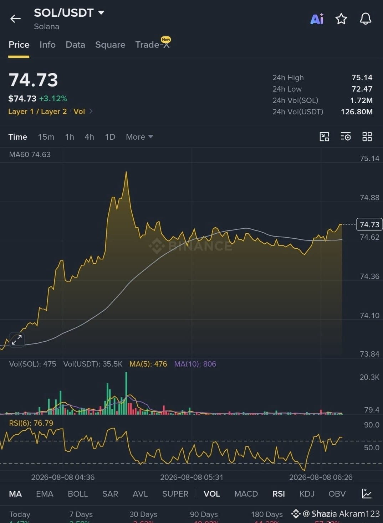383x523 pixels.
Task: Tap the 90 Days performance column
Action: pyautogui.click(x=204, y=517)
